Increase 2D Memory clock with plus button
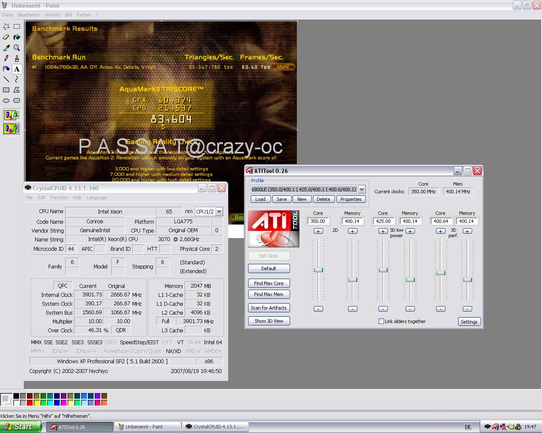 pyautogui.click(x=352, y=231)
